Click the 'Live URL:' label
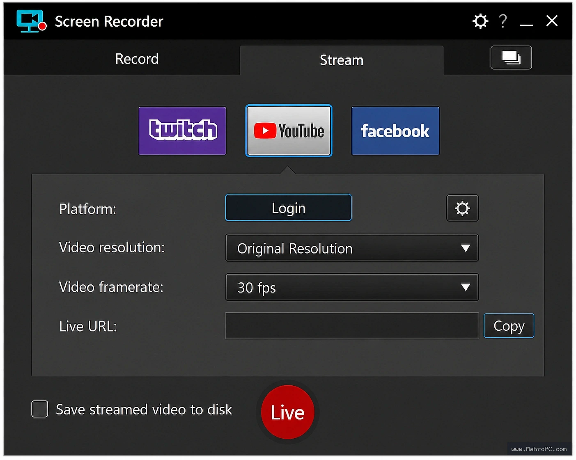Viewport: 576px width, 460px height. (88, 326)
